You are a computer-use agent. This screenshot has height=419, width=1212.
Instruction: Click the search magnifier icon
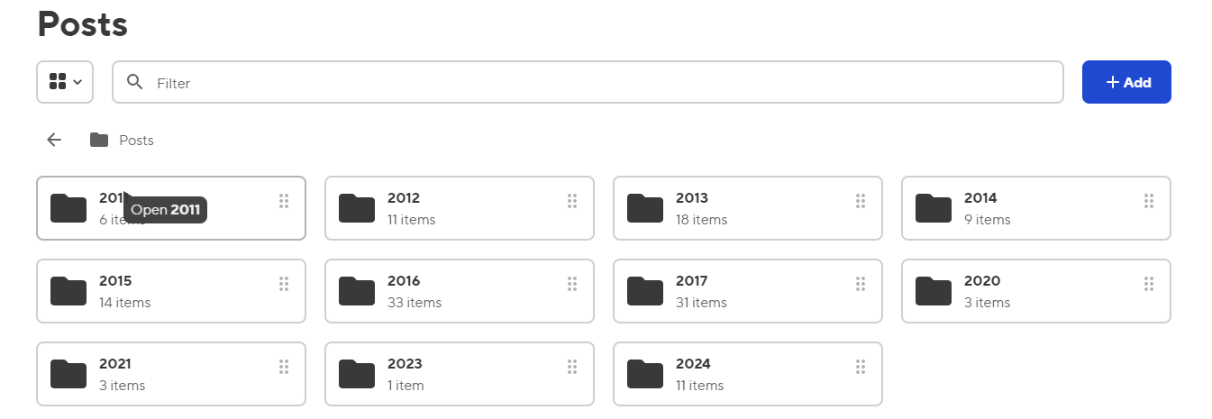pyautogui.click(x=135, y=83)
